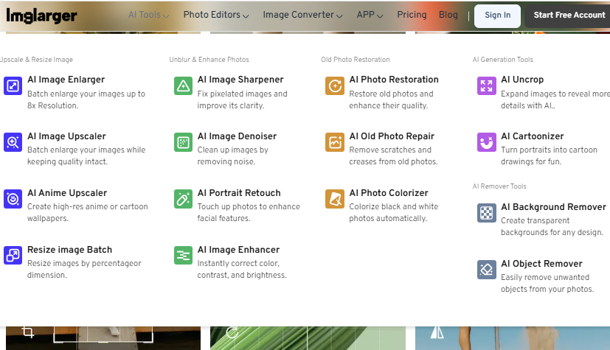Collapse the AI Tools dropdown menu
Image resolution: width=610 pixels, height=350 pixels.
(148, 15)
